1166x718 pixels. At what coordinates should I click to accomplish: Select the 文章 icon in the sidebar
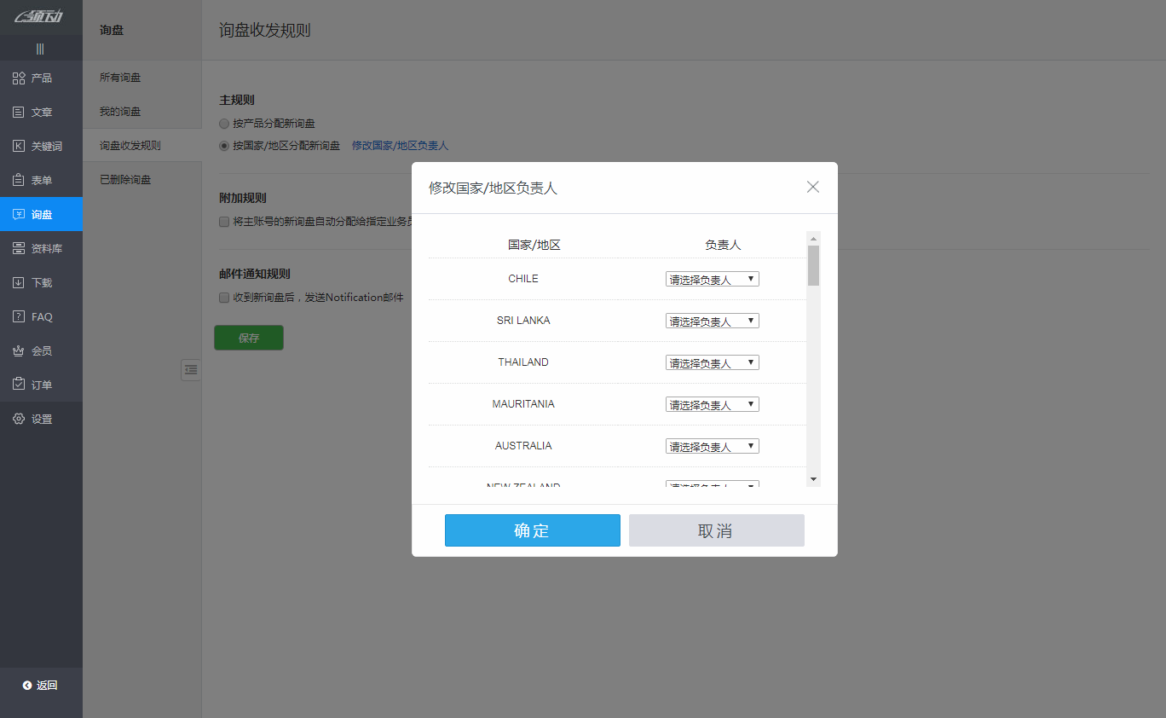(x=40, y=112)
